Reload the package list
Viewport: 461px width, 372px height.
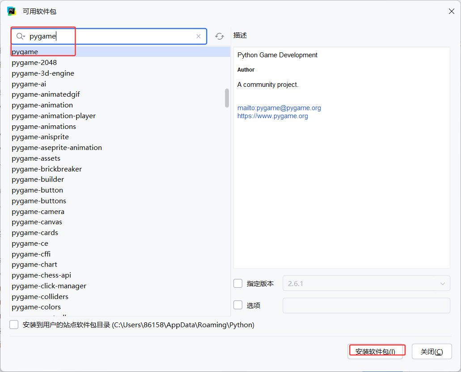[220, 36]
